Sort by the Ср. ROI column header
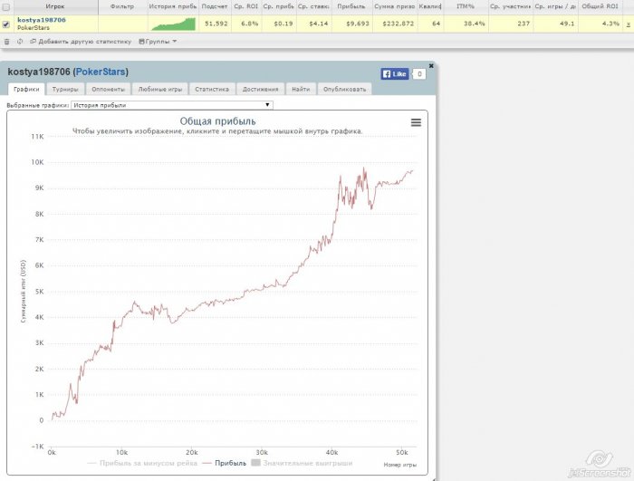The image size is (634, 481). click(x=245, y=6)
